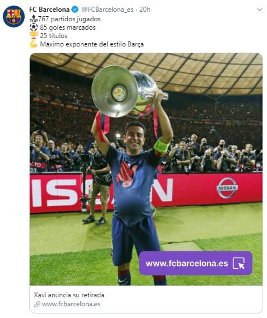
Task: Click the purple www.fcbarcelona.es banner
Action: point(196,263)
